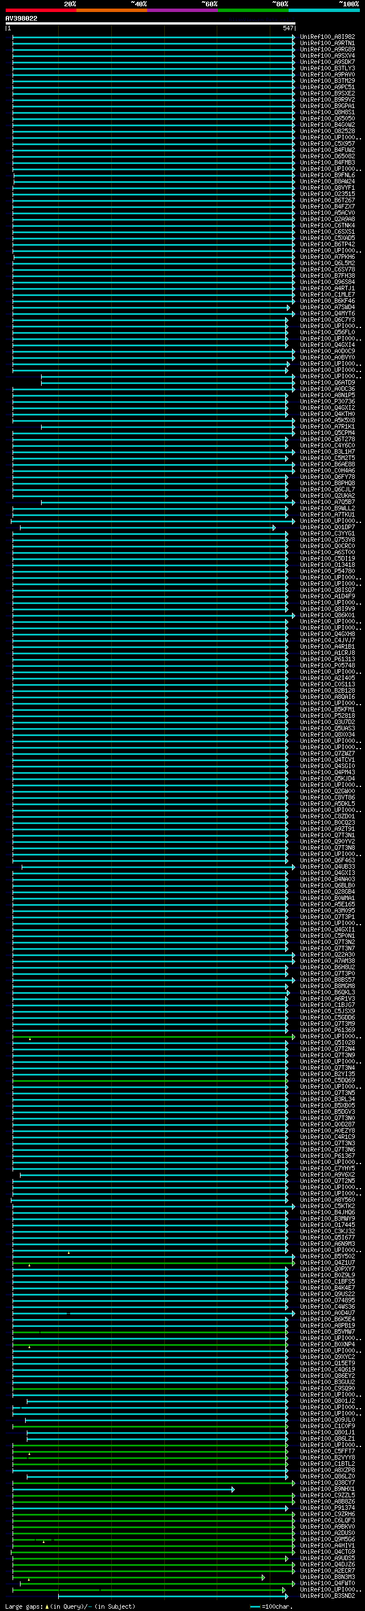Screen dimensions: 365x1611
Task: Open hit UniRef100_B7FH38
Action: (x=327, y=276)
